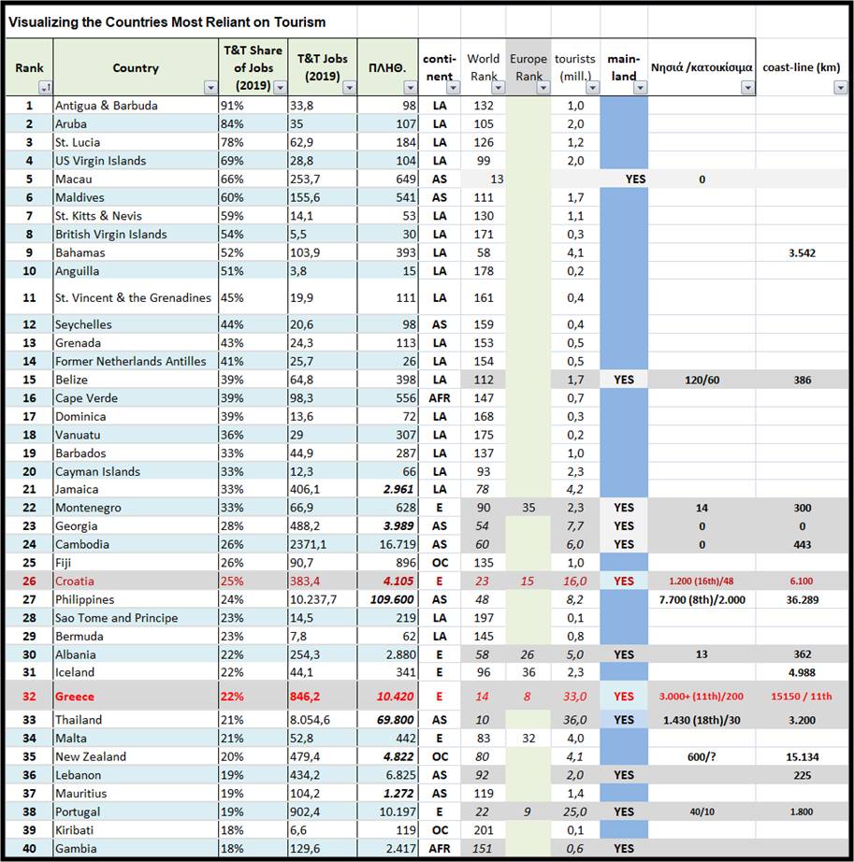Select the Croatia coast-line value '6.100'

tap(802, 582)
